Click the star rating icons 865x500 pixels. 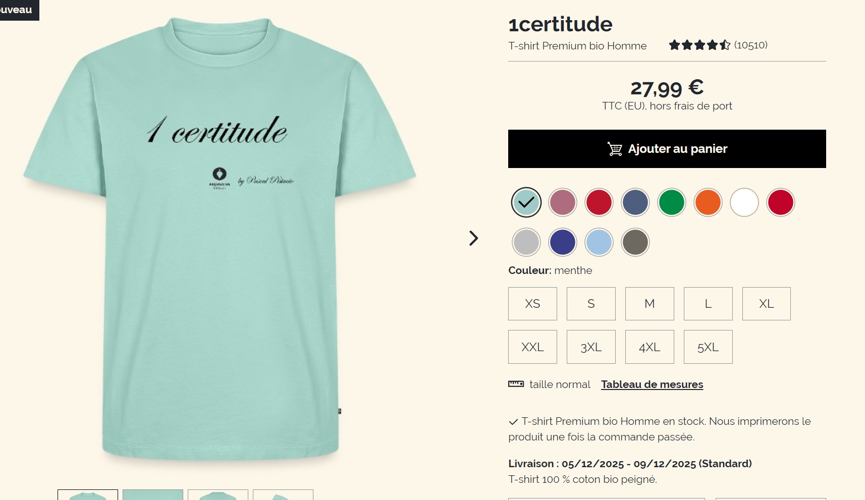pyautogui.click(x=699, y=45)
